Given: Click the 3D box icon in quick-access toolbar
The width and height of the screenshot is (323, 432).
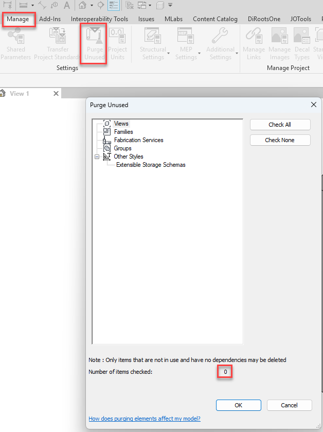Looking at the screenshot, I should [x=160, y=5].
